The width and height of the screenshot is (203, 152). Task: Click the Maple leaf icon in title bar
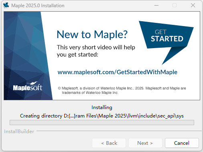pyautogui.click(x=6, y=6)
